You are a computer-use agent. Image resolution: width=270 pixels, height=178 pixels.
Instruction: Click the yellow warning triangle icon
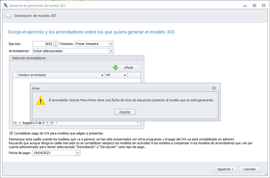point(41,100)
